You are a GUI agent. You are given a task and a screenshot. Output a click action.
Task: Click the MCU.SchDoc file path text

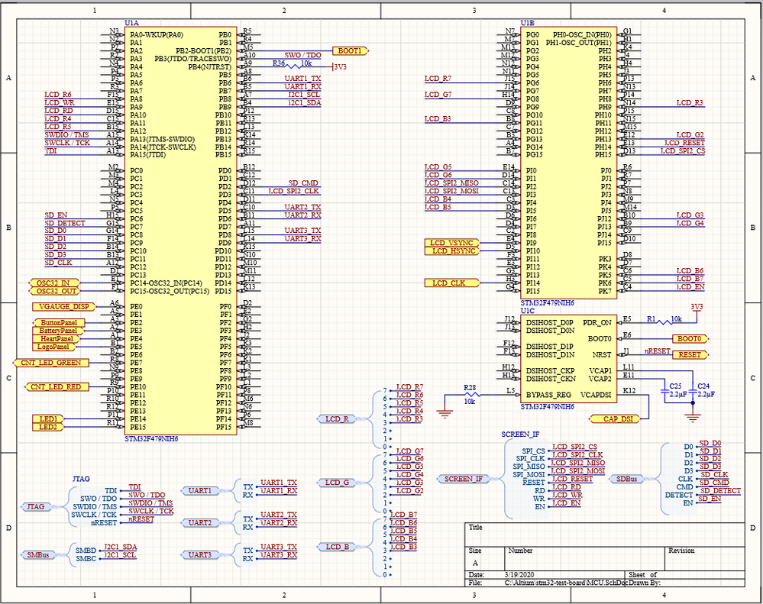(565, 582)
